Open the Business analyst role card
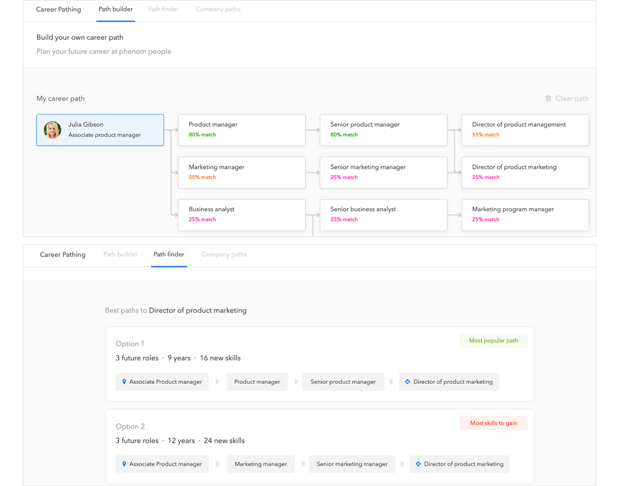Screen dimensions: 619x486 click(241, 215)
